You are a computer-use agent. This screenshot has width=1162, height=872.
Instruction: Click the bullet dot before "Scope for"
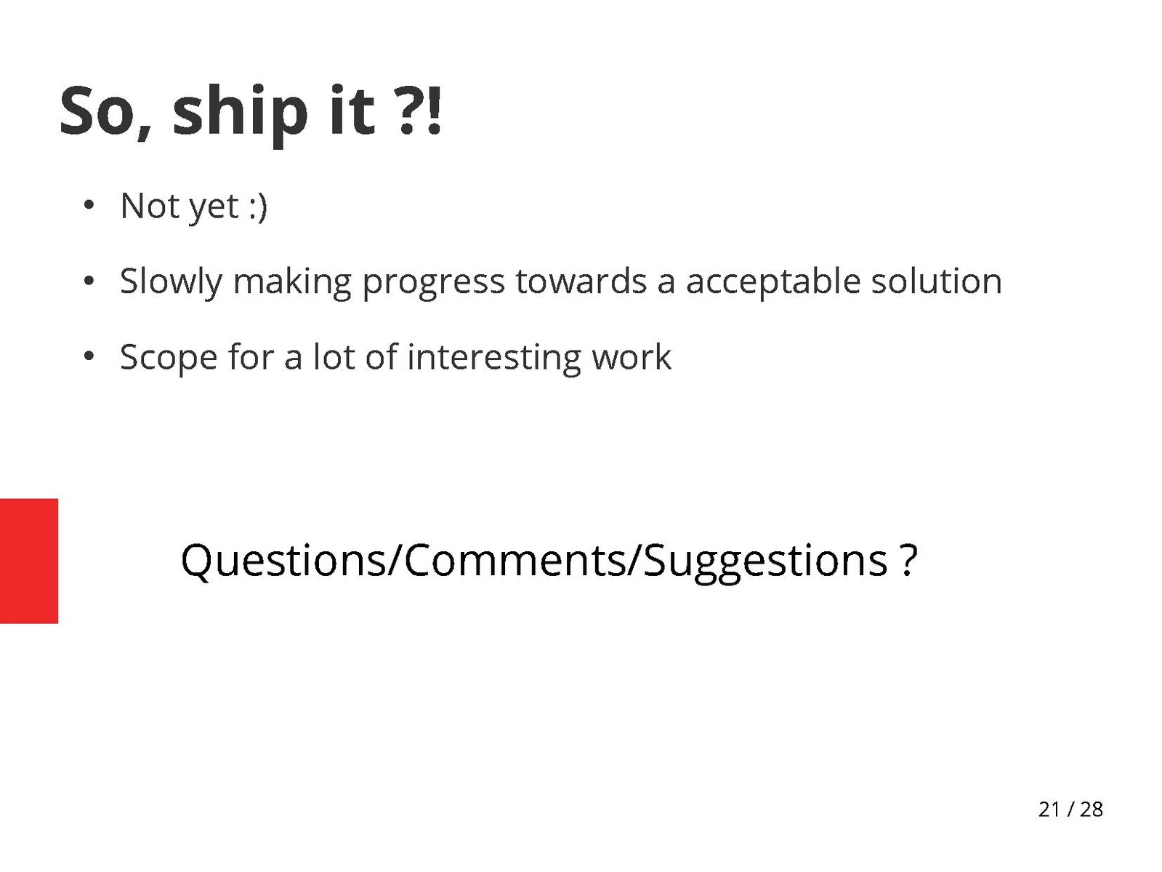tap(89, 357)
